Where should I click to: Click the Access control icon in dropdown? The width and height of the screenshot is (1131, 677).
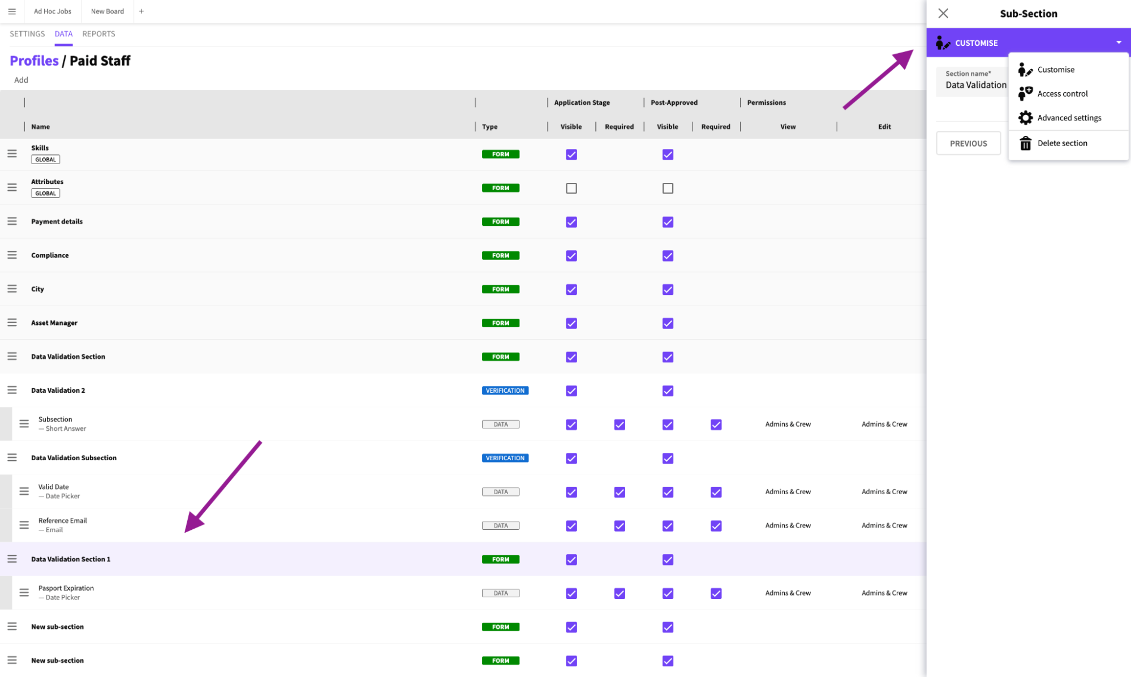click(1025, 93)
